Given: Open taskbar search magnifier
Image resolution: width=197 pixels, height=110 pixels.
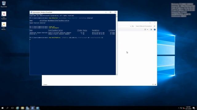Looking at the screenshot, I should 7,108.
